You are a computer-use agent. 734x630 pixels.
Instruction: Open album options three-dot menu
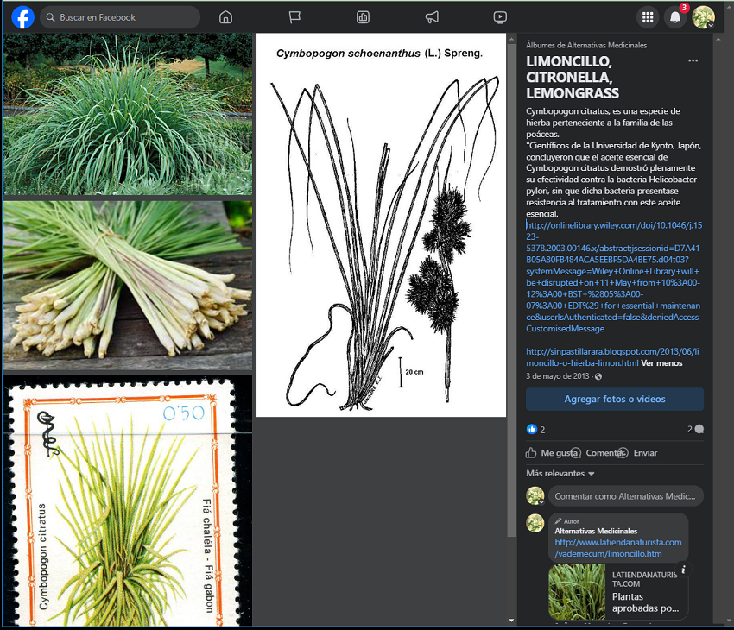point(693,61)
